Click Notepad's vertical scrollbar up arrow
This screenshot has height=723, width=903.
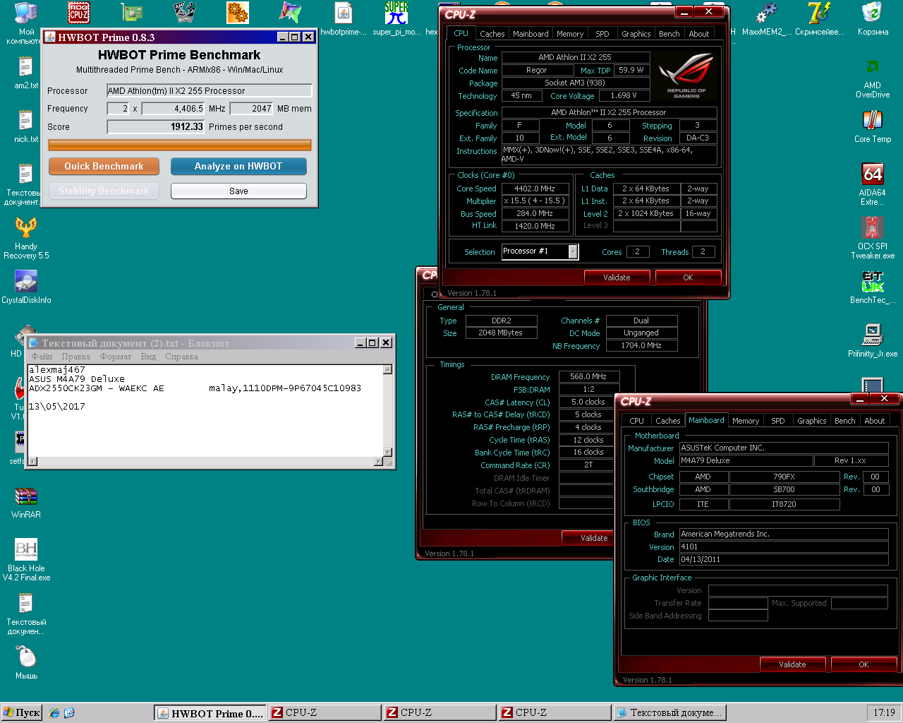pos(387,369)
